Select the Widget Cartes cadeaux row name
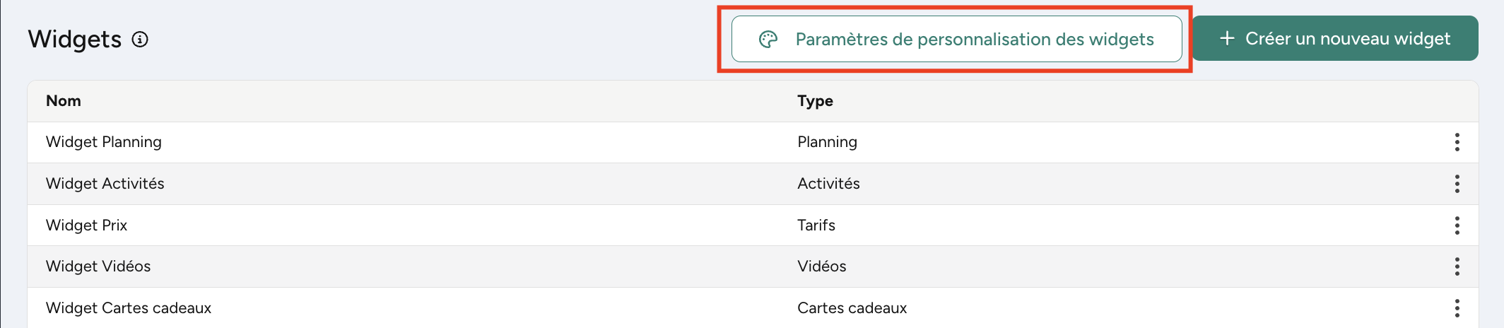Viewport: 1504px width, 328px height. coord(129,308)
